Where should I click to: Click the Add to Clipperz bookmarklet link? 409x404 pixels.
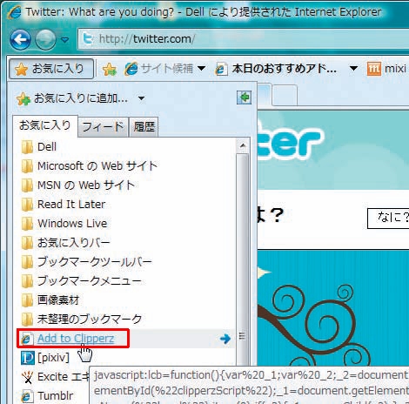(x=76, y=339)
